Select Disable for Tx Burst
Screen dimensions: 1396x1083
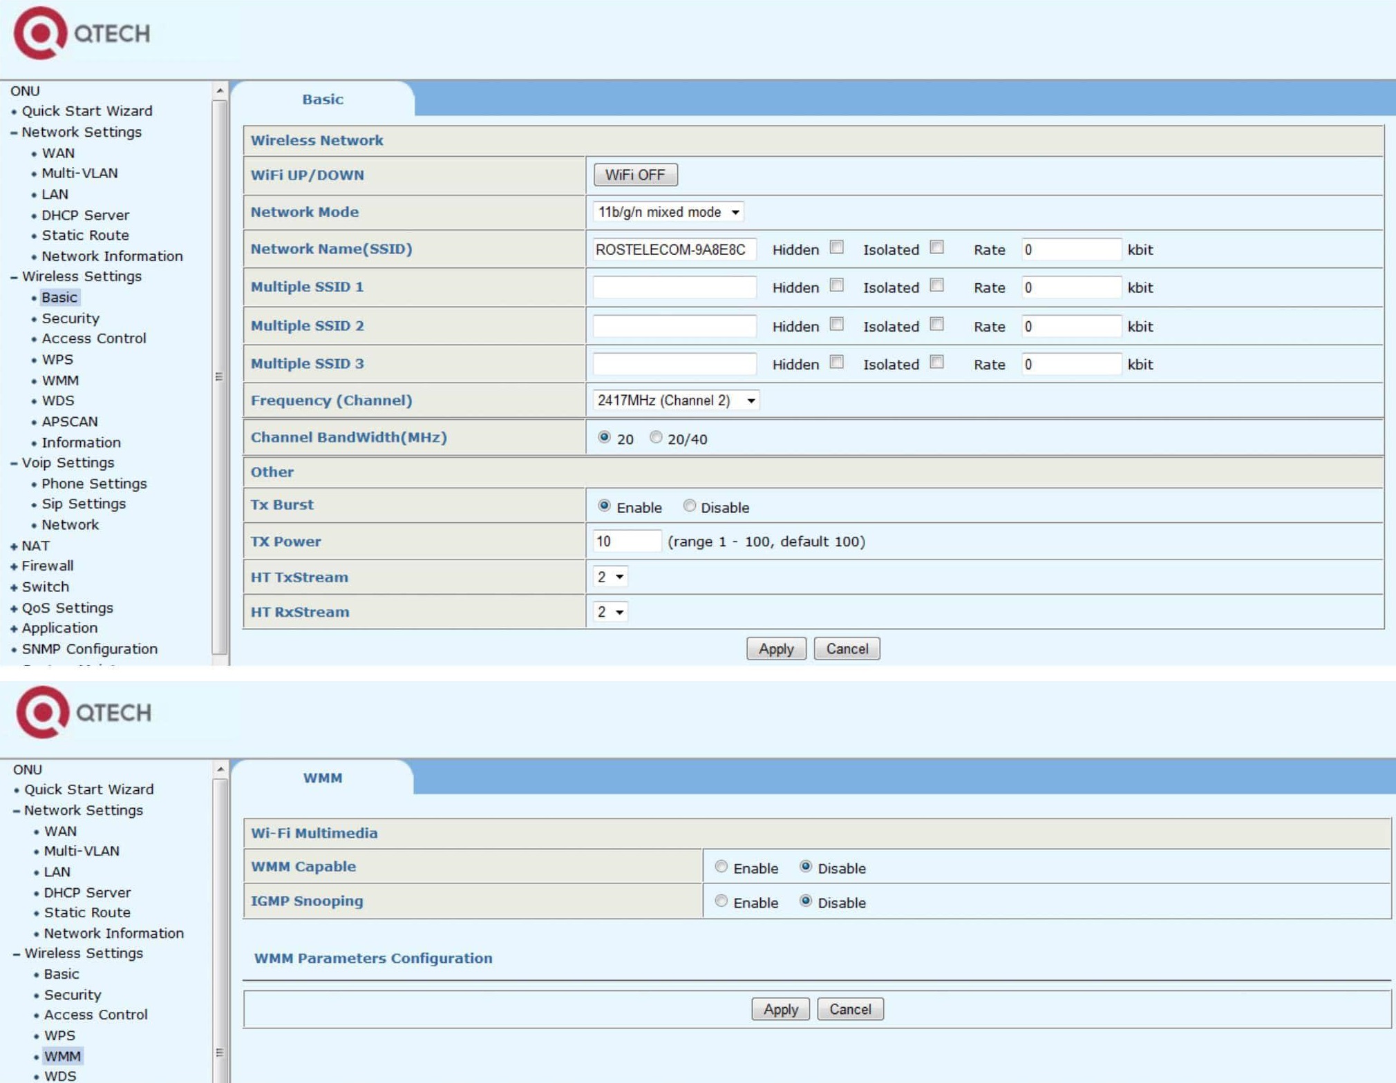pos(689,506)
